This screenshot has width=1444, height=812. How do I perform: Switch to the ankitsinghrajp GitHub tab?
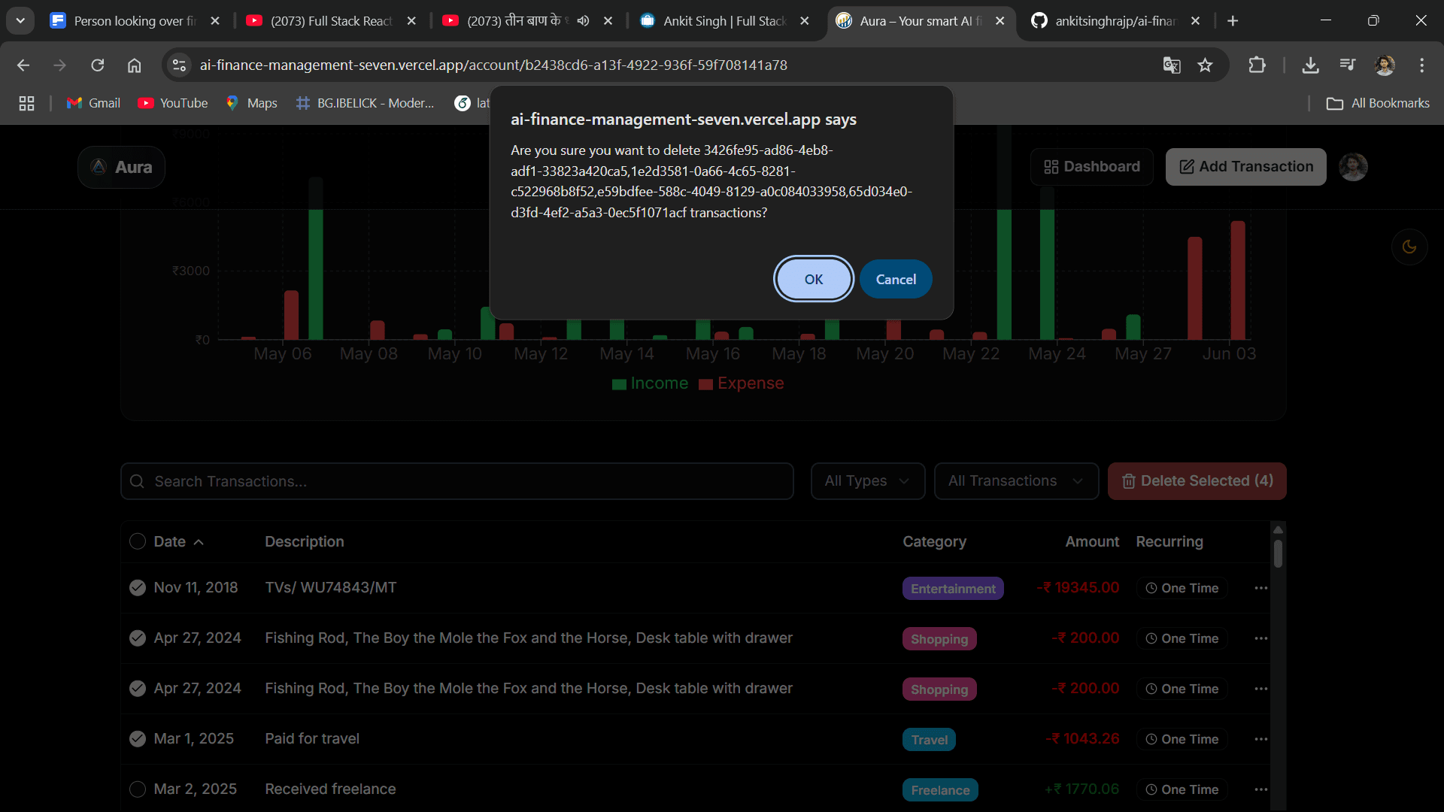click(1114, 21)
